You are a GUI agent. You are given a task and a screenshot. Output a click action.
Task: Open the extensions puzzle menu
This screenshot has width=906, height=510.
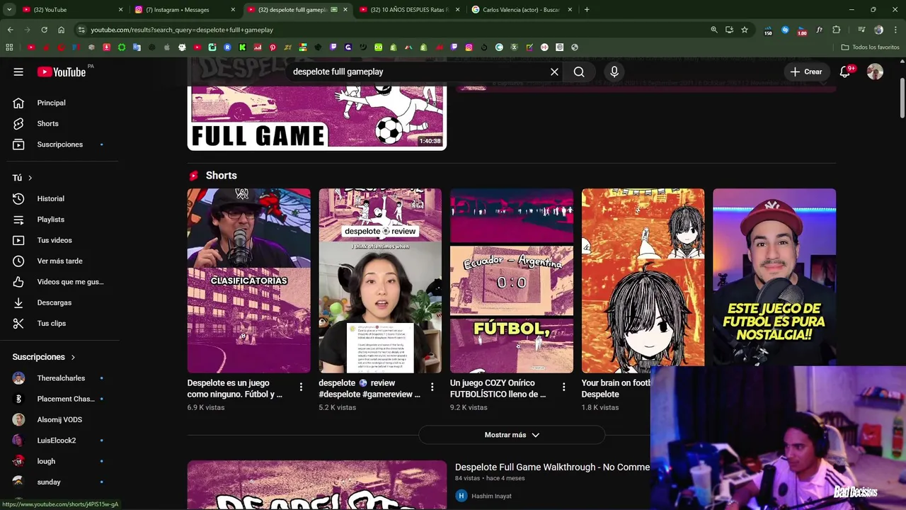click(837, 30)
